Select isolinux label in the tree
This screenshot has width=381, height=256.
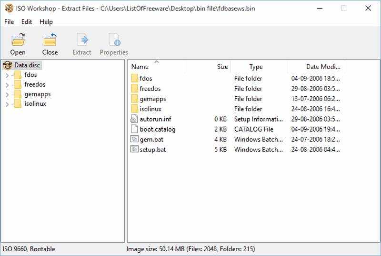pos(35,104)
